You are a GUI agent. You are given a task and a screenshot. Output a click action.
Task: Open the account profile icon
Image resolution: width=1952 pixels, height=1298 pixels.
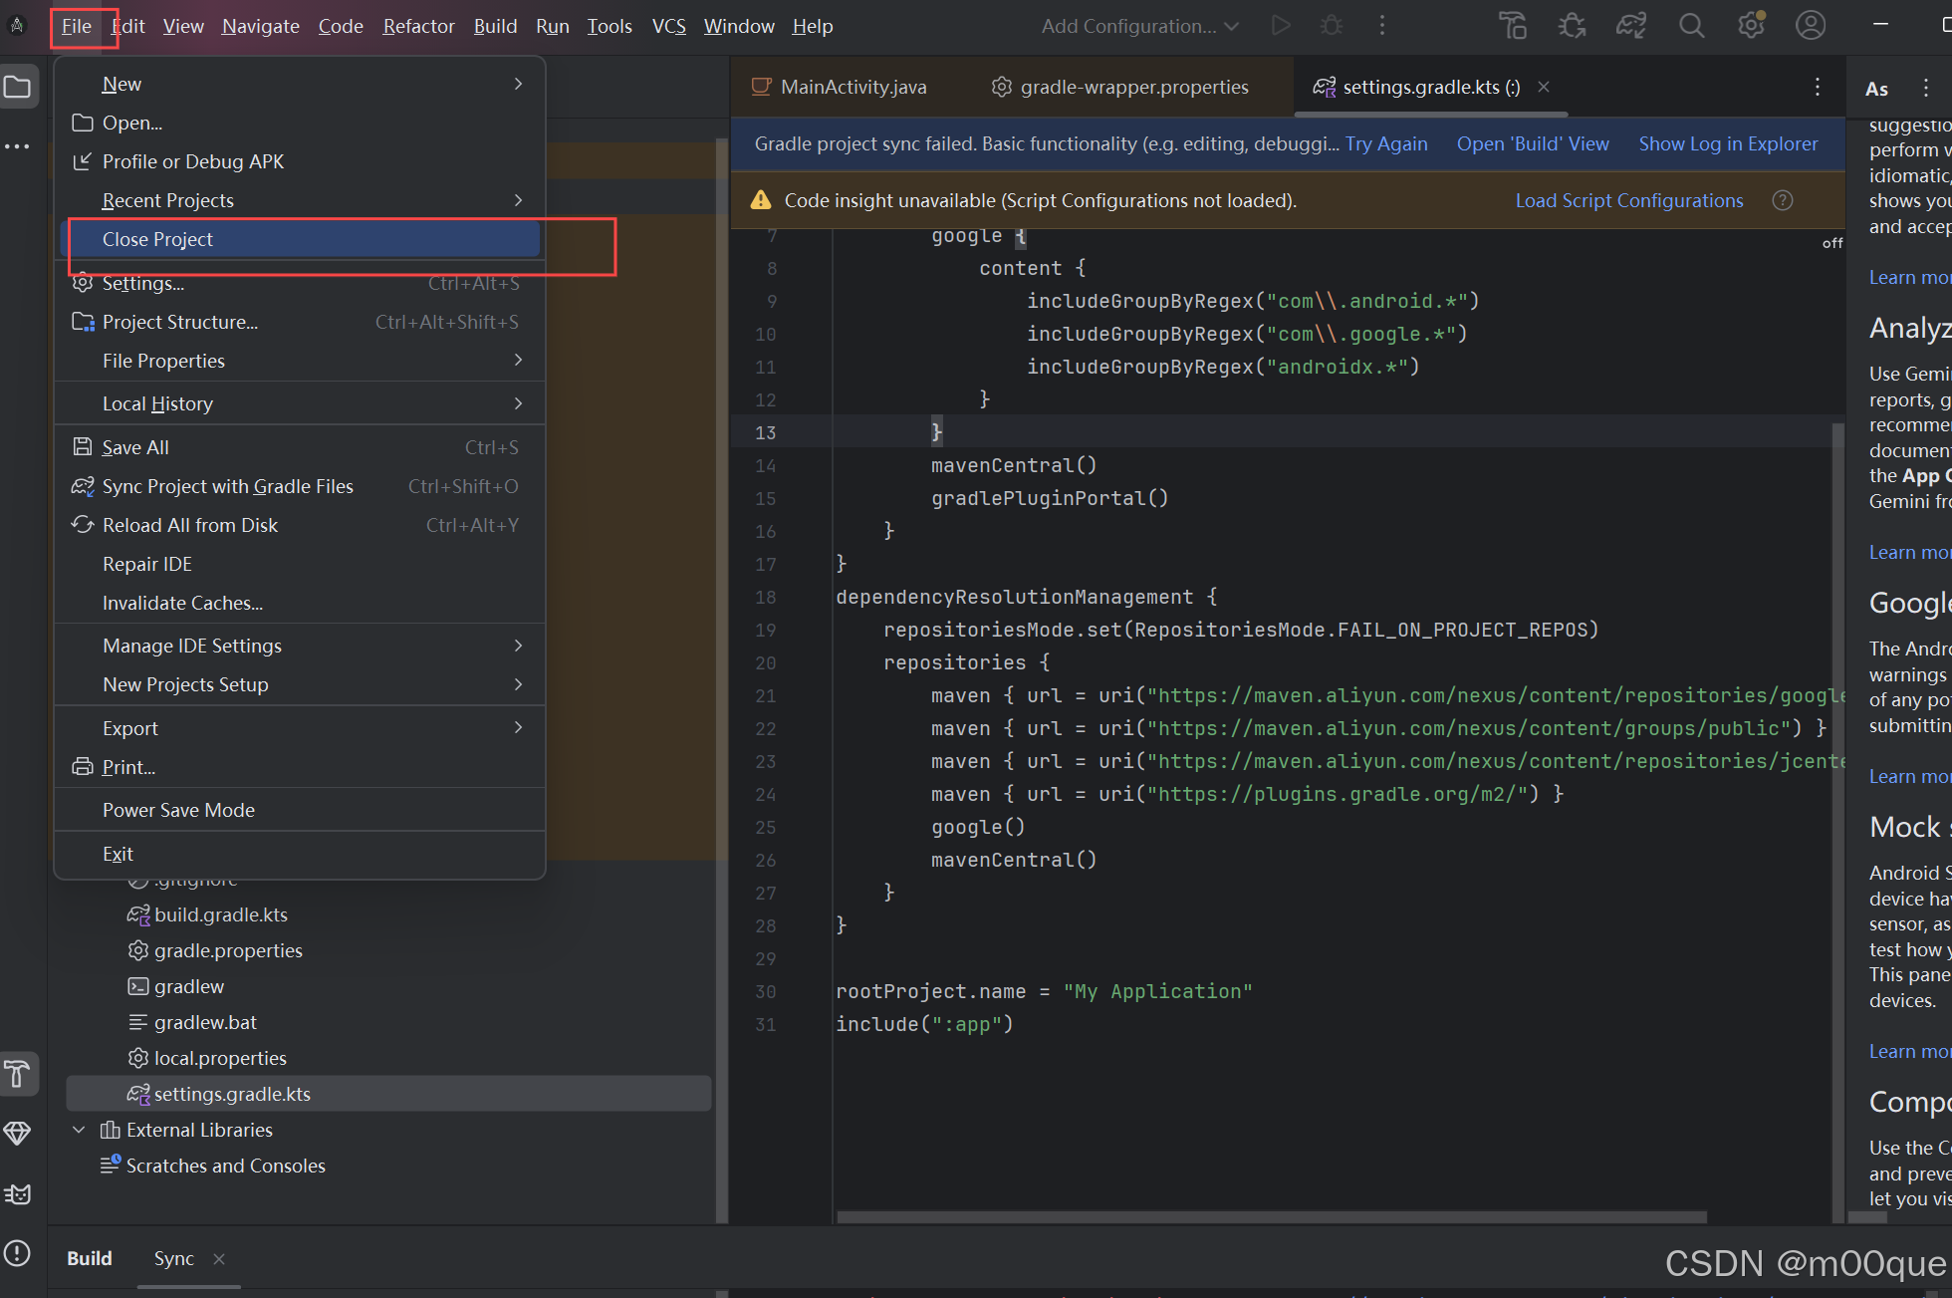tap(1811, 26)
